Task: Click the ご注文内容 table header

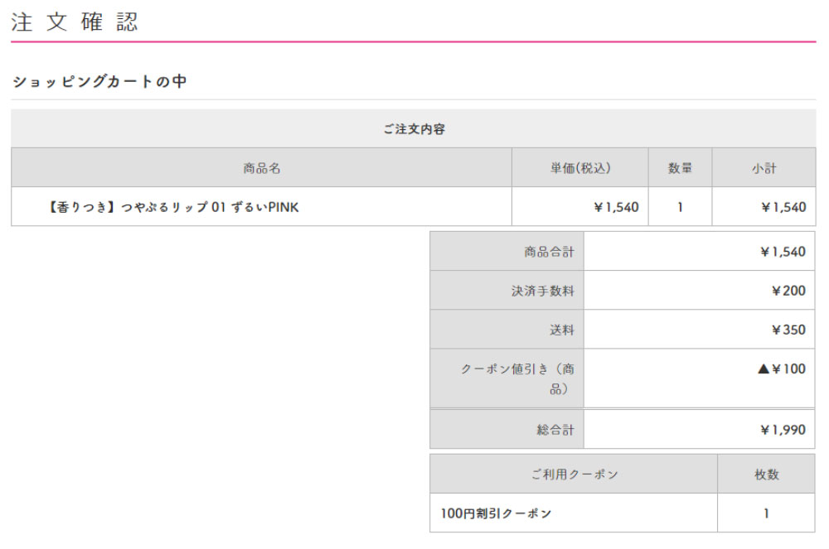Action: (x=414, y=129)
